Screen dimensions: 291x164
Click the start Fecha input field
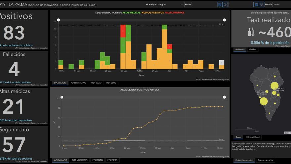coord(204,5)
